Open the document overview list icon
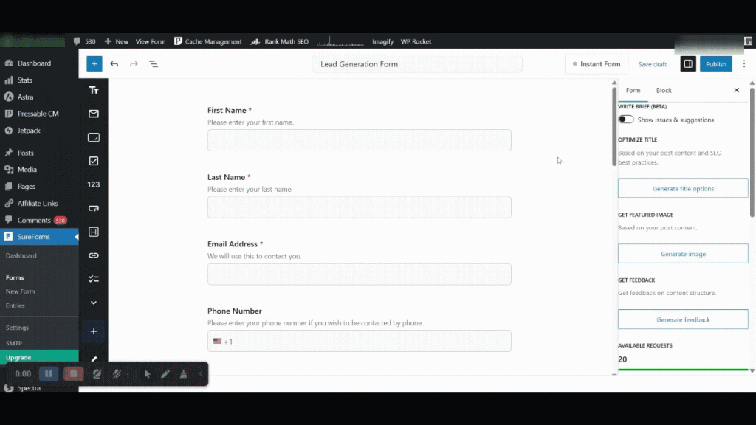 click(154, 64)
